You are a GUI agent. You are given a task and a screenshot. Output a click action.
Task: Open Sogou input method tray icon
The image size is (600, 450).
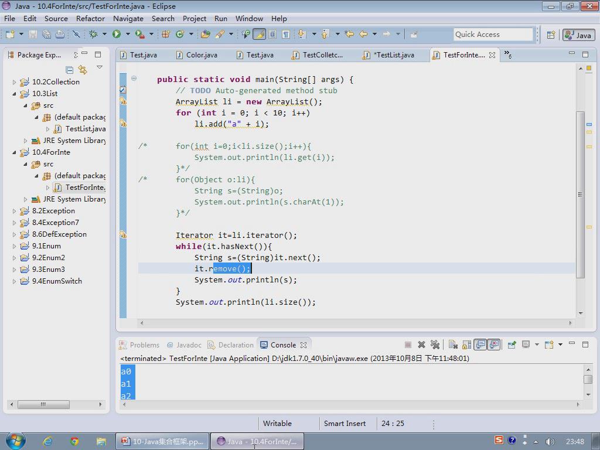499,441
